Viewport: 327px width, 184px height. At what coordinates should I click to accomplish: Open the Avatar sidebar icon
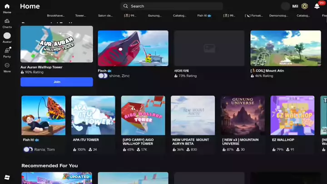[x=7, y=36]
